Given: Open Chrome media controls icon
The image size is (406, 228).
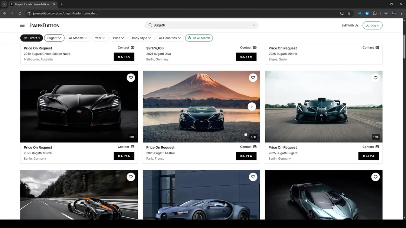Looking at the screenshot, I should pos(386,13).
